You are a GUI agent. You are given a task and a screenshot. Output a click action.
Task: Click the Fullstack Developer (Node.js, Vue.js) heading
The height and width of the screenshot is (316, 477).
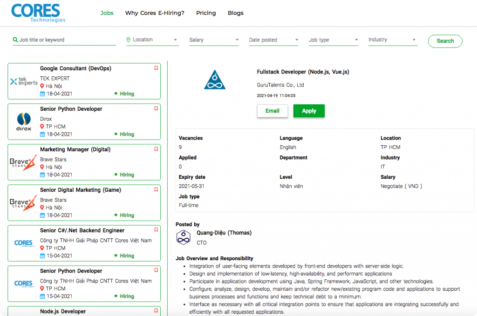tap(303, 72)
